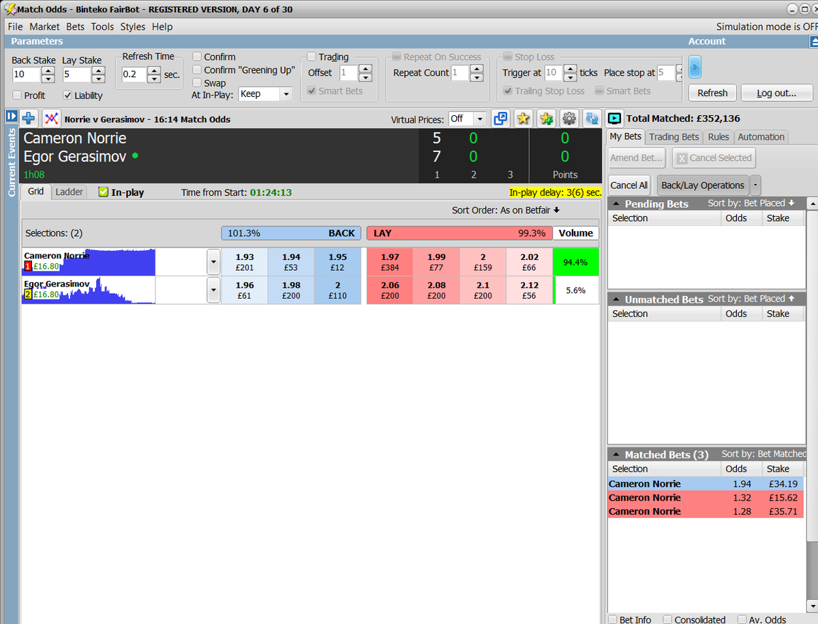Select matched bet Cameron Norrie at 1.28
Viewport: 818px width, 624px height.
tap(706, 511)
